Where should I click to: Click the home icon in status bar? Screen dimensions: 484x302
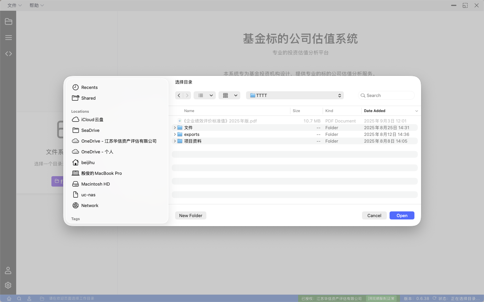pos(9,299)
